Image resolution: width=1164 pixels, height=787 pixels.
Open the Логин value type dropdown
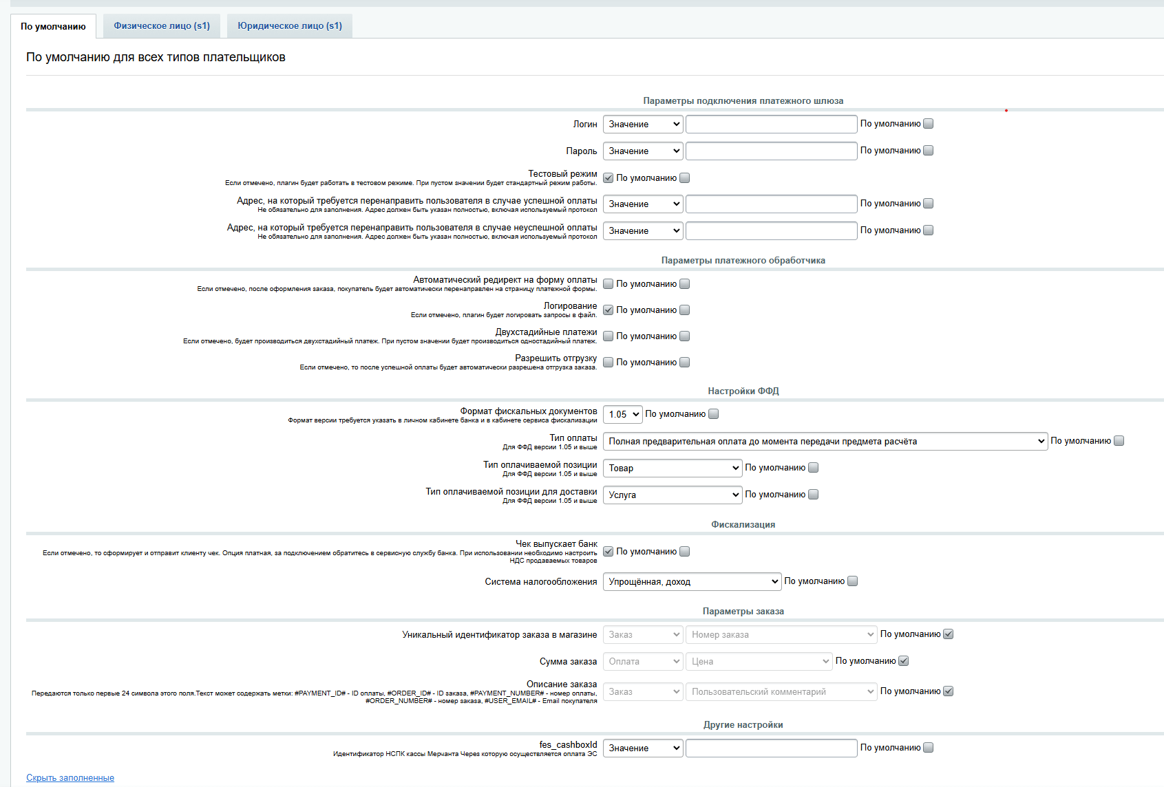pos(643,125)
